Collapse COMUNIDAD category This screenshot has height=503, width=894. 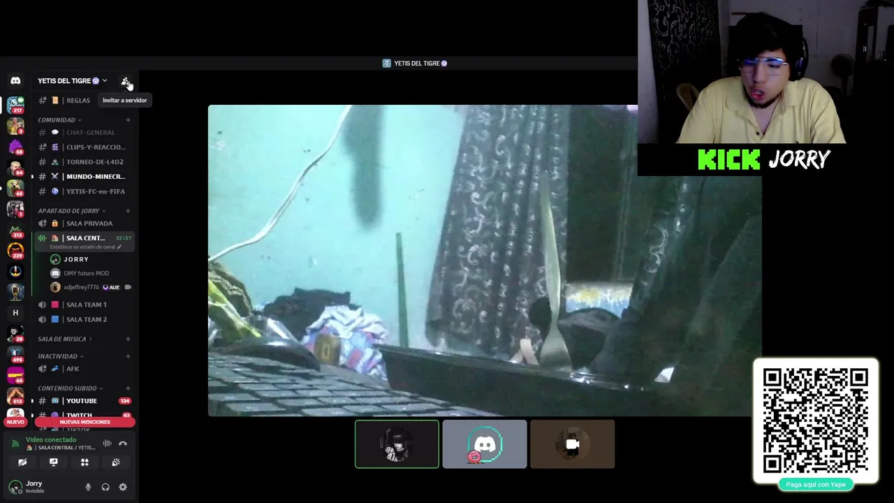tap(59, 120)
